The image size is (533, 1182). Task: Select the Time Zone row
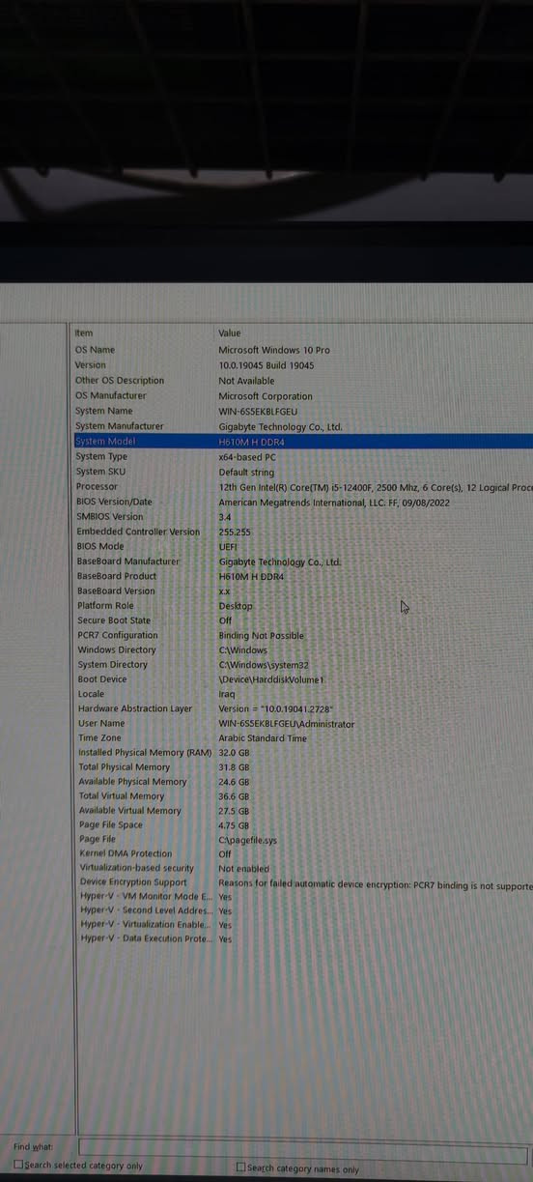pyautogui.click(x=302, y=738)
